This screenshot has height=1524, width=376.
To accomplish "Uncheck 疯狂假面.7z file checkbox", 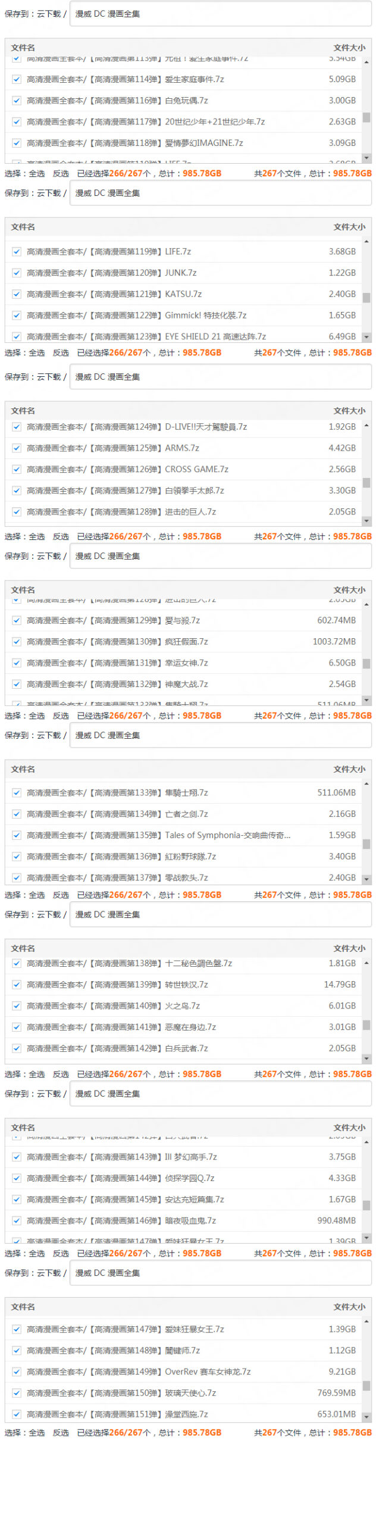I will pyautogui.click(x=17, y=642).
